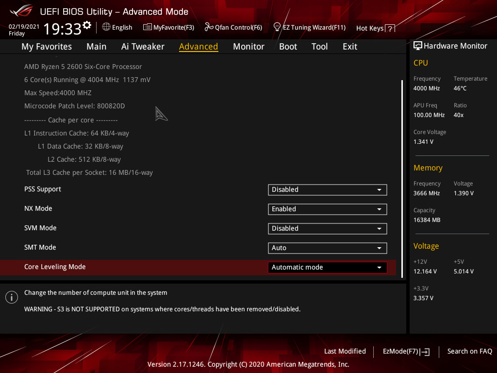Click the Hot Keys question mark icon

tap(390, 29)
